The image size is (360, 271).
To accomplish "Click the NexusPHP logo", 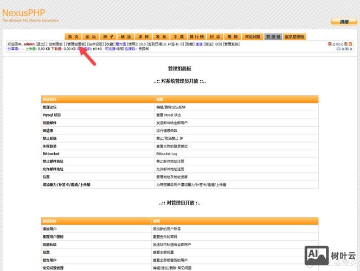I will click(24, 13).
